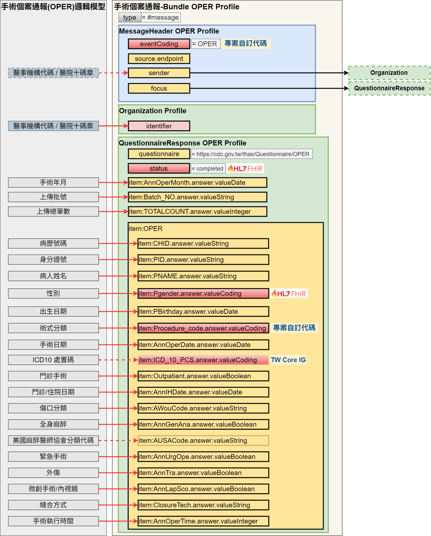Image resolution: width=431 pixels, height=536 pixels.
Task: Select the source.endpoint element
Action: coord(159,59)
